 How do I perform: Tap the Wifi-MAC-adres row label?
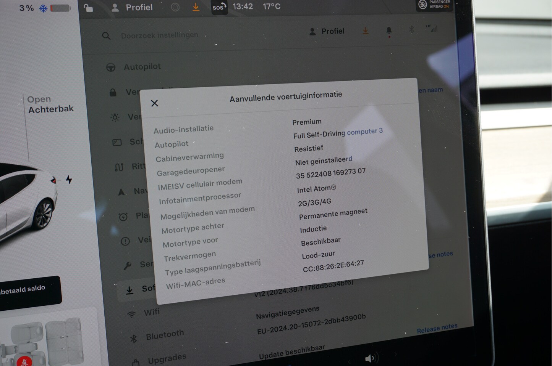click(x=196, y=283)
